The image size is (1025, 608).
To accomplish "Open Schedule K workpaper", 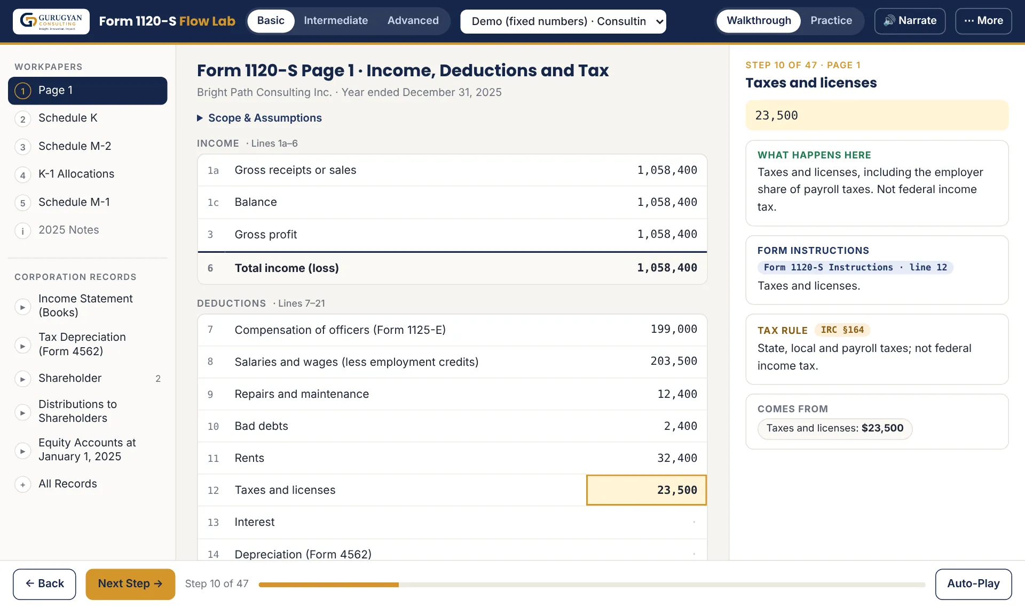I will point(88,118).
